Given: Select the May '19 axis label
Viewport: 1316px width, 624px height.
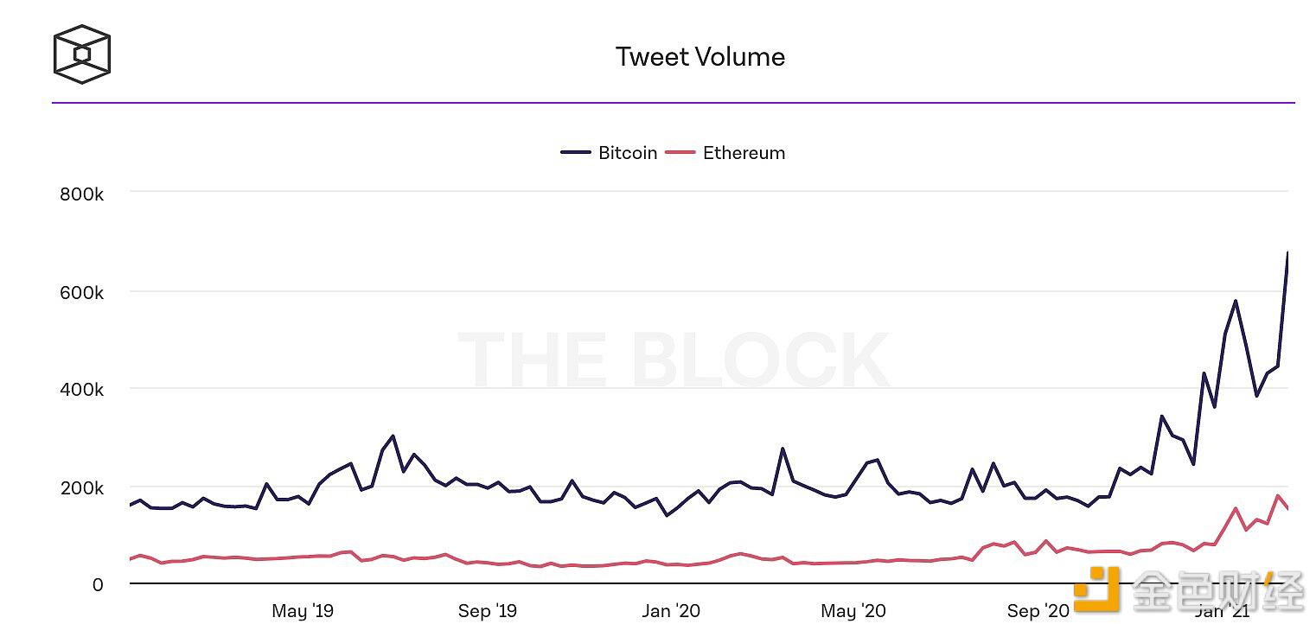Looking at the screenshot, I should click(303, 611).
